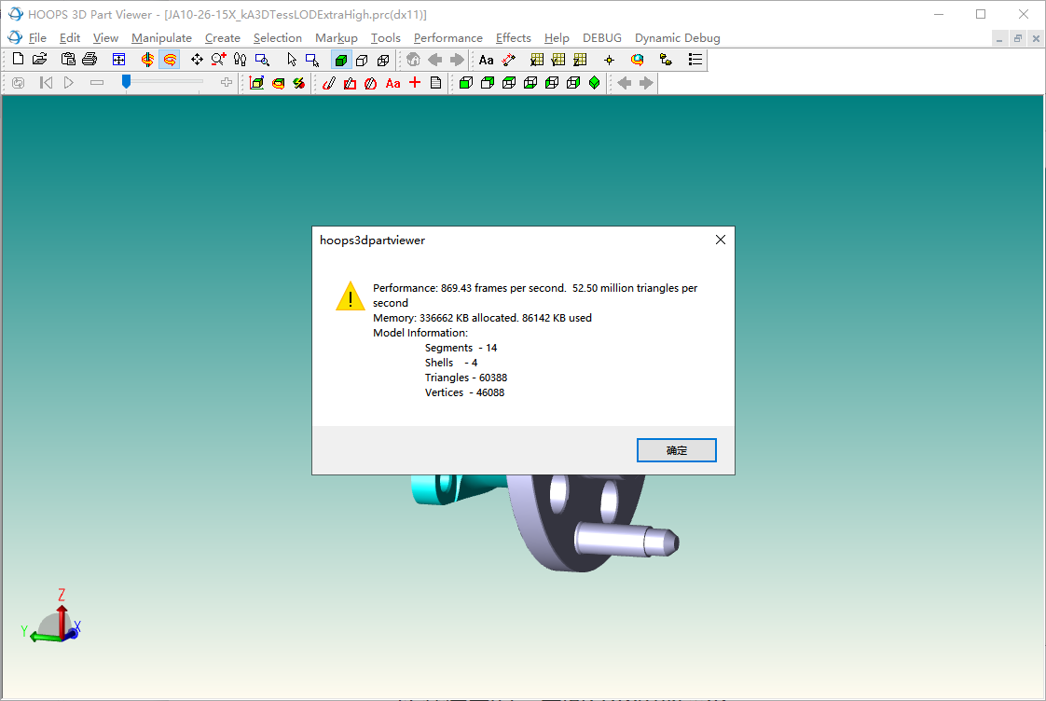Toggle shaded green cube render mode
1046x701 pixels.
coord(341,60)
